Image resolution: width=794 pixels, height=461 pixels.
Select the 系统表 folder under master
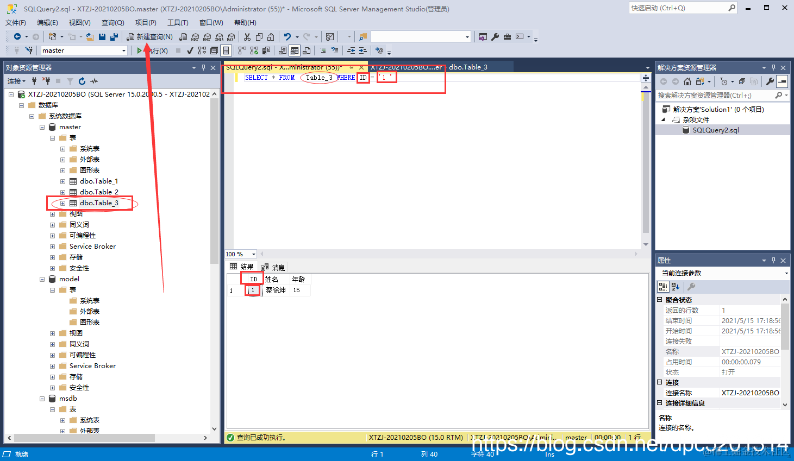pyautogui.click(x=90, y=149)
